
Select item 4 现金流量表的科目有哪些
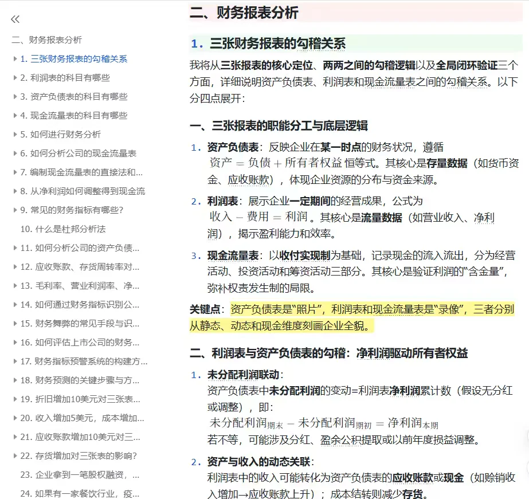pyautogui.click(x=72, y=115)
